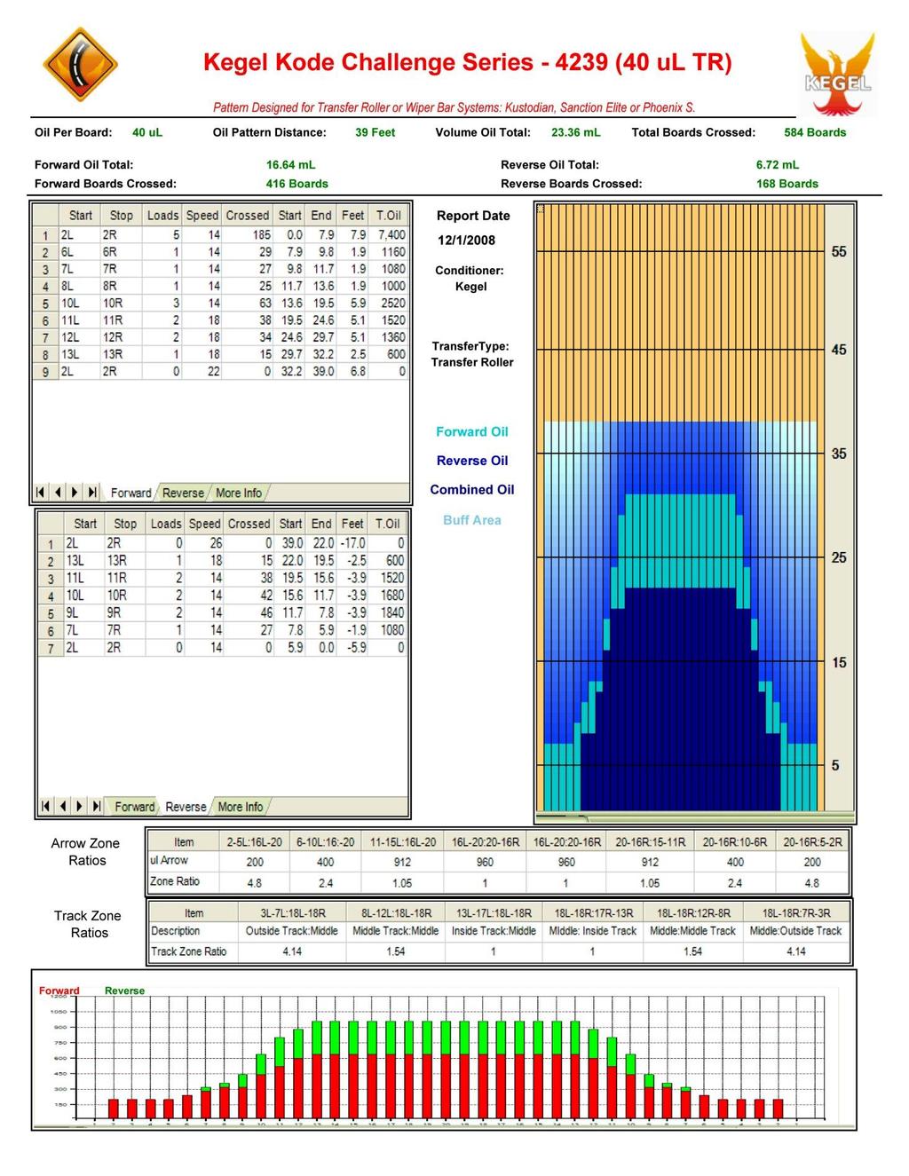Select the '20-16R:5-2R' arrow zone column header
The width and height of the screenshot is (909, 1176).
[x=812, y=841]
